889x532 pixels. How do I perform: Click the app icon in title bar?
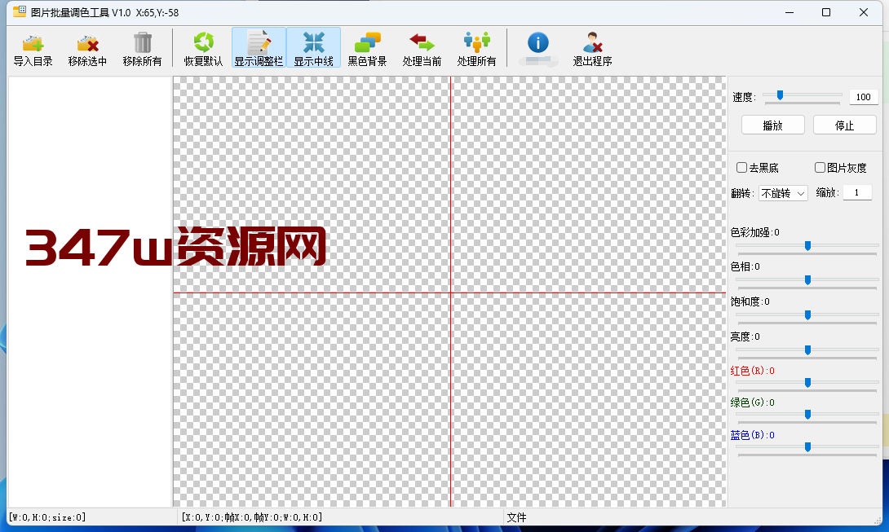tap(20, 12)
